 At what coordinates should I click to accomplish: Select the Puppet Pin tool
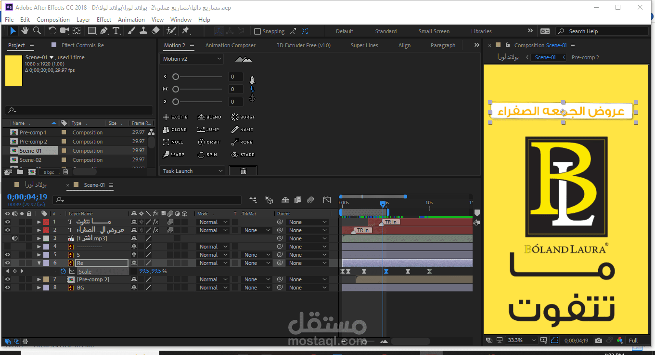pos(186,31)
